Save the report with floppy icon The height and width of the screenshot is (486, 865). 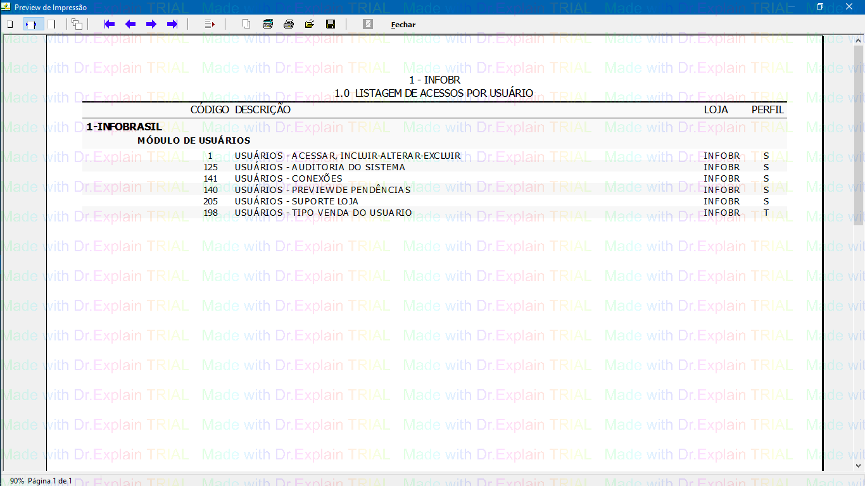tap(331, 24)
